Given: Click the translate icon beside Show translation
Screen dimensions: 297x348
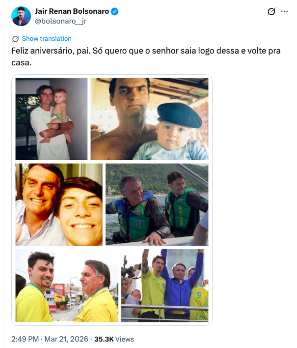Looking at the screenshot, I should point(16,39).
